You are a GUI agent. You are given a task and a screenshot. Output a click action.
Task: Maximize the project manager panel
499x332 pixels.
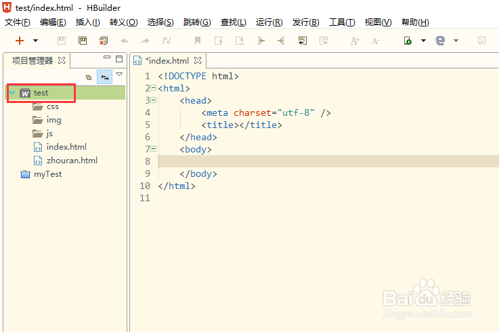119,59
